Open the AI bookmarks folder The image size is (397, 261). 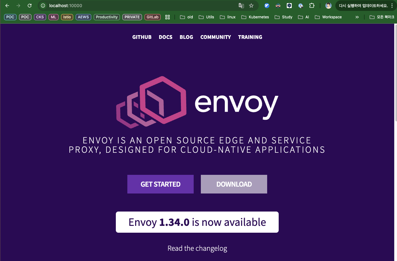(x=304, y=17)
